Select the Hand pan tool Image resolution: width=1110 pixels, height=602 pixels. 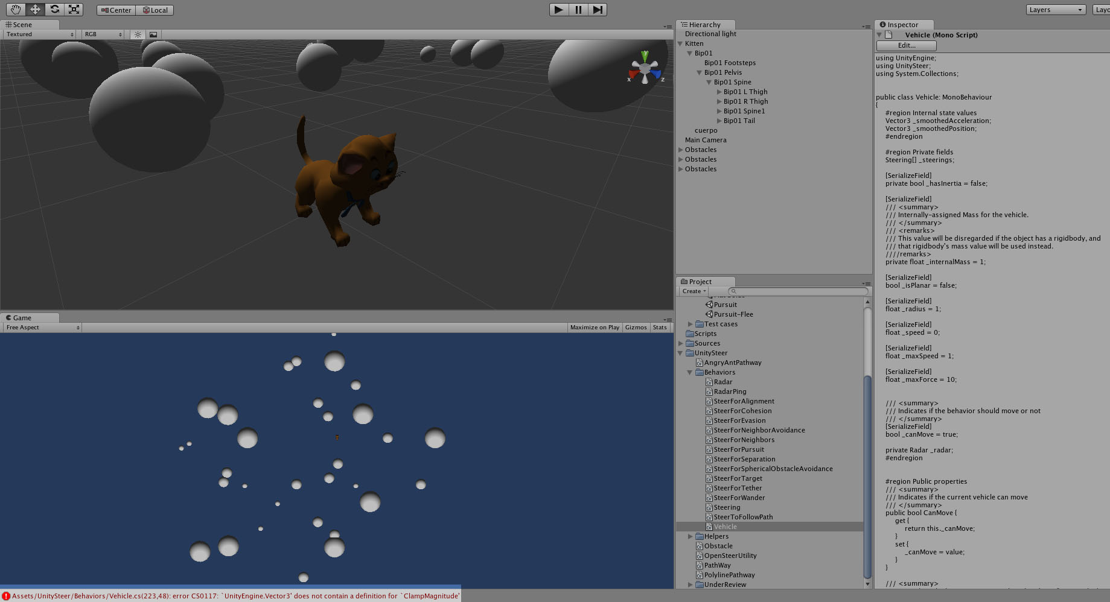coord(15,9)
